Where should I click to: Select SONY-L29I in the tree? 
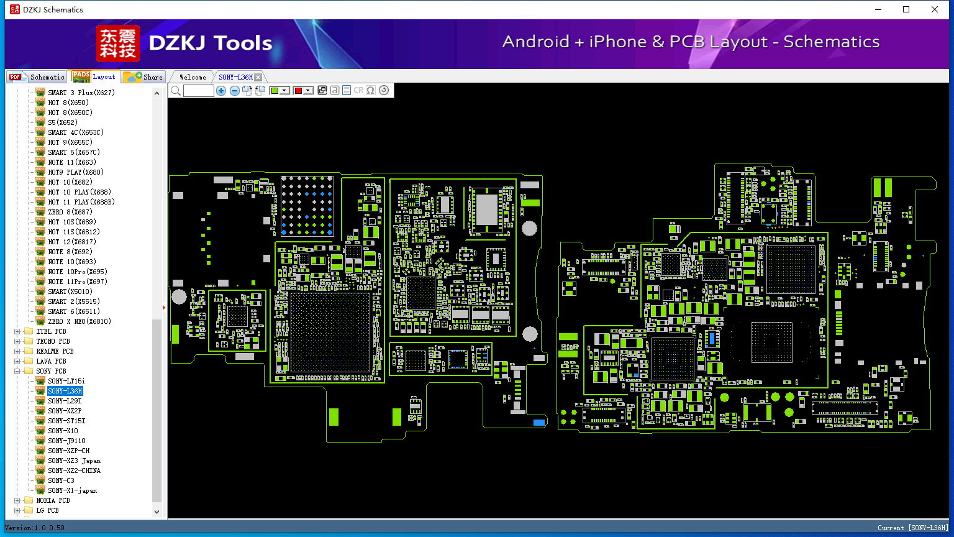pyautogui.click(x=65, y=401)
